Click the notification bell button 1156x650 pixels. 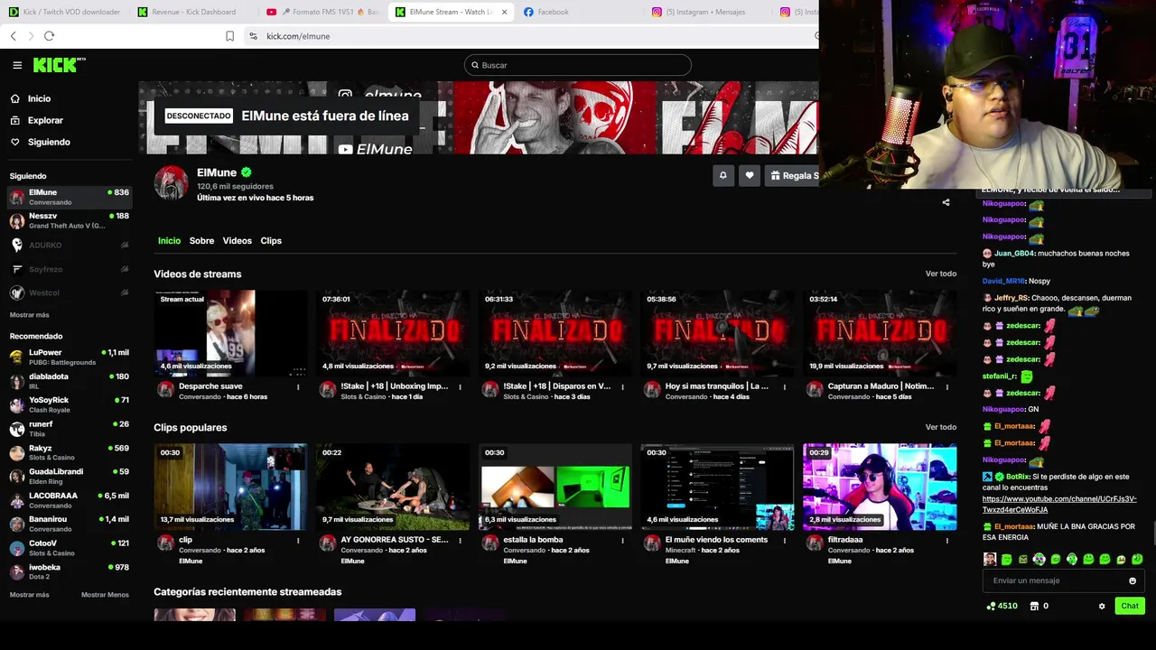(722, 176)
